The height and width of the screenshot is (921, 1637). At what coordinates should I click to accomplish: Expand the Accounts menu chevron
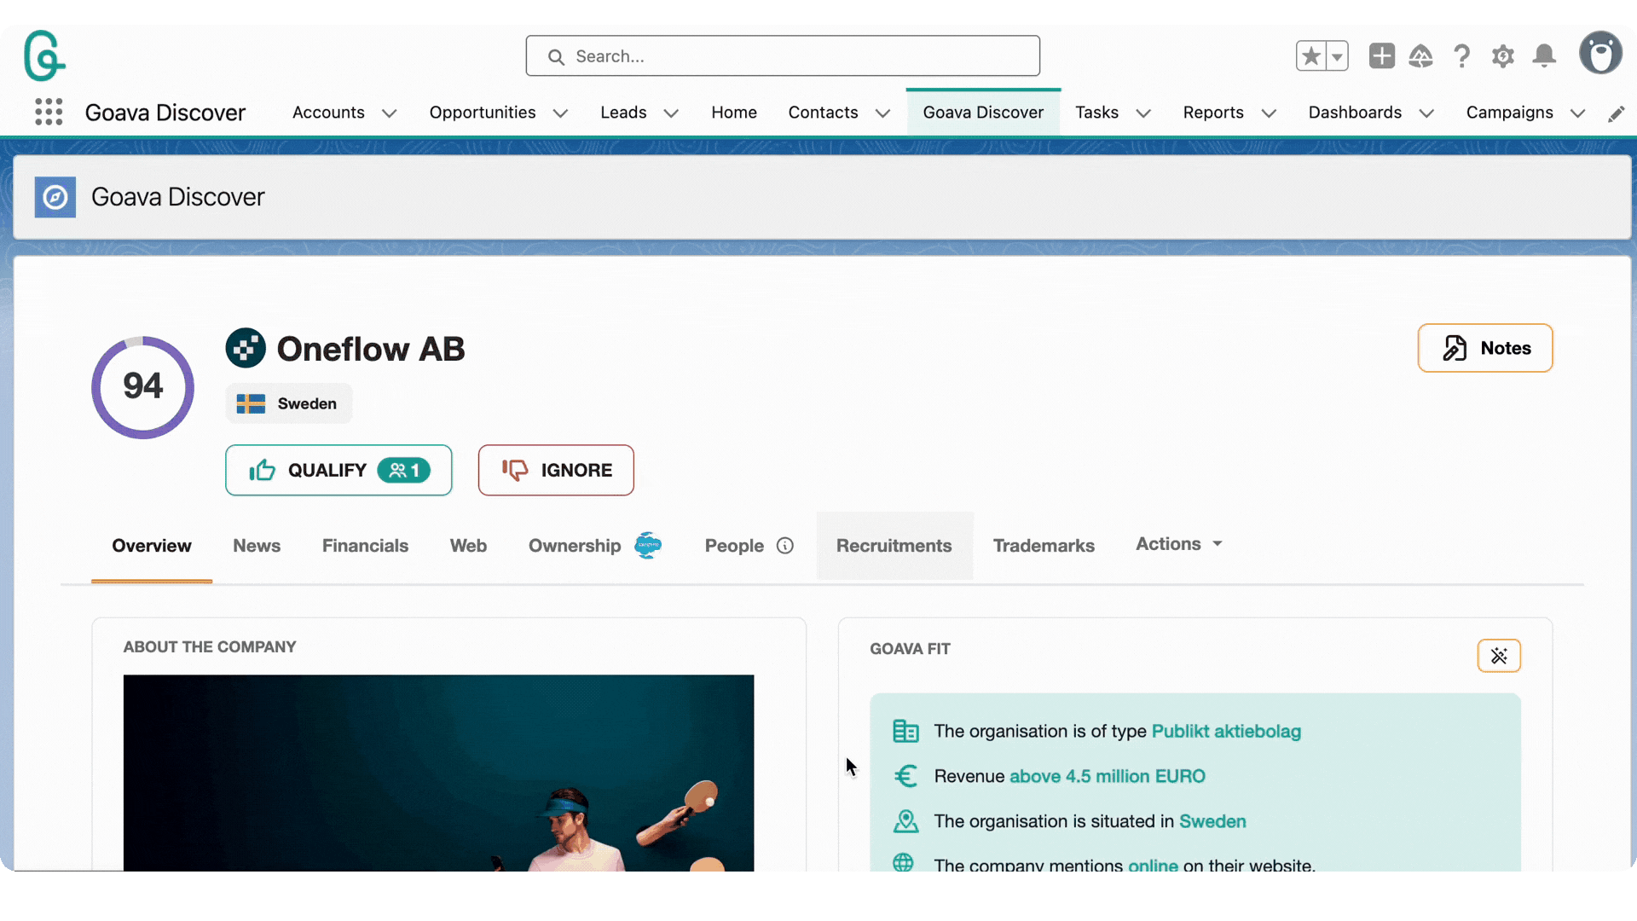pos(390,113)
